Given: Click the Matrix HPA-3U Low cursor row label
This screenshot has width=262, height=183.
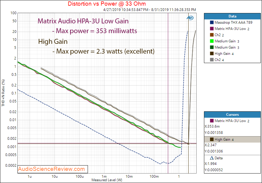Looking at the screenshot, I should pyautogui.click(x=232, y=121).
